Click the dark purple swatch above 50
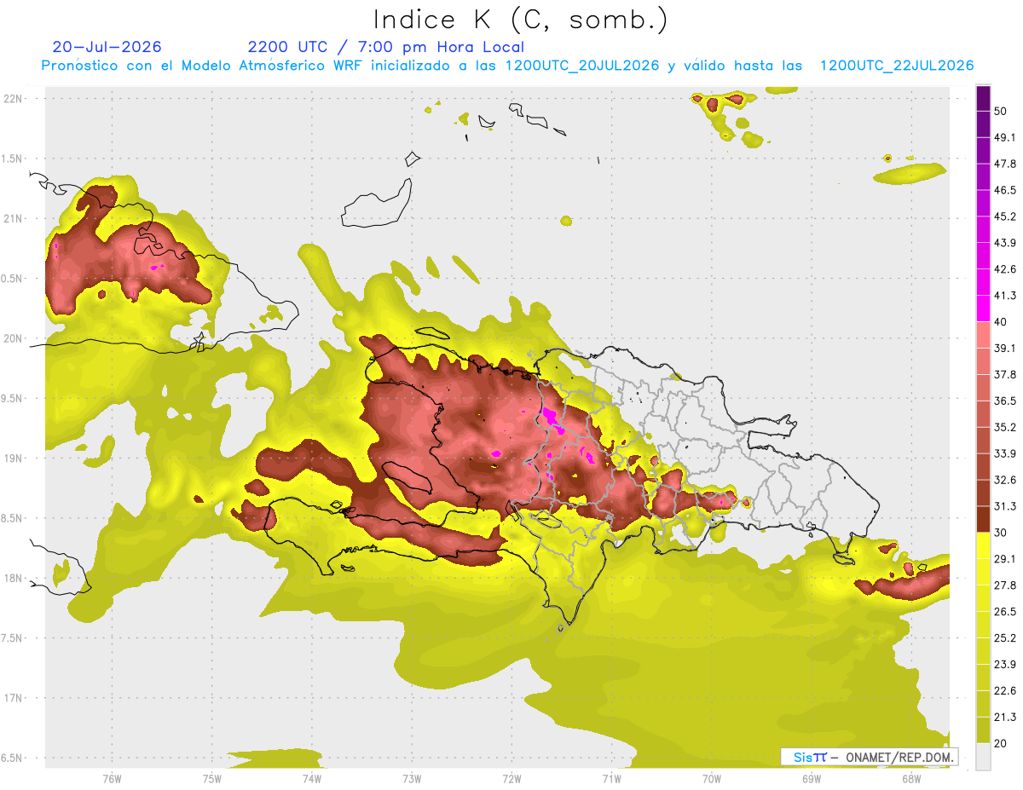This screenshot has height=790, width=1023. [983, 98]
